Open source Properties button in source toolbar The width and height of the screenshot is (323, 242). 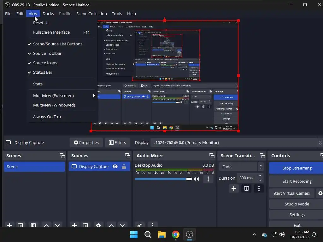tap(86, 142)
